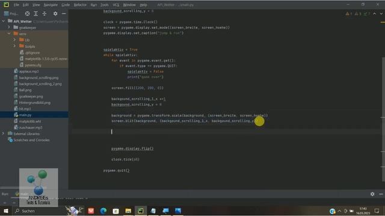Screen dimensions: 385x216
Task: Open Project panel settings gear
Action: (55, 14)
